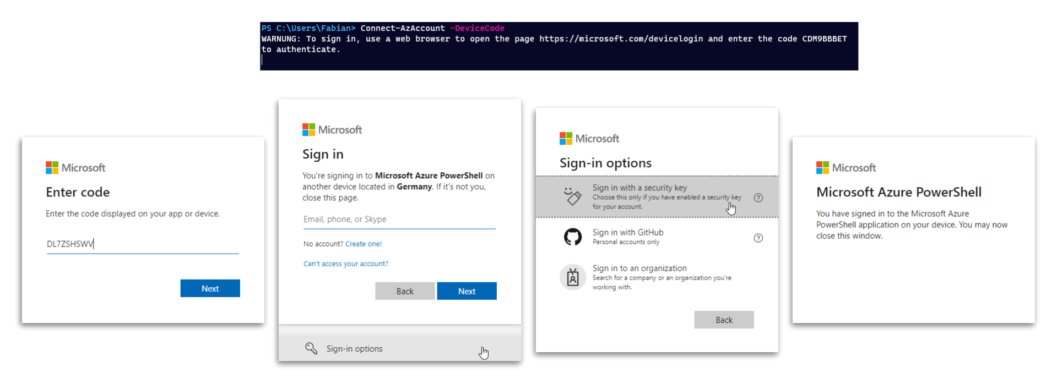Click the organization badge icon
Viewport: 1057px width, 383px height.
click(x=573, y=277)
